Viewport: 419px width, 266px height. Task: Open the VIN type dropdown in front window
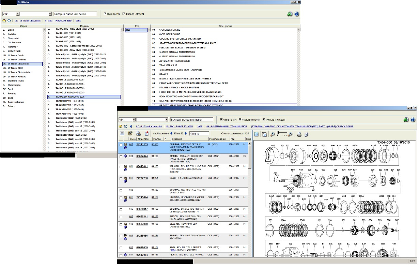point(134,120)
